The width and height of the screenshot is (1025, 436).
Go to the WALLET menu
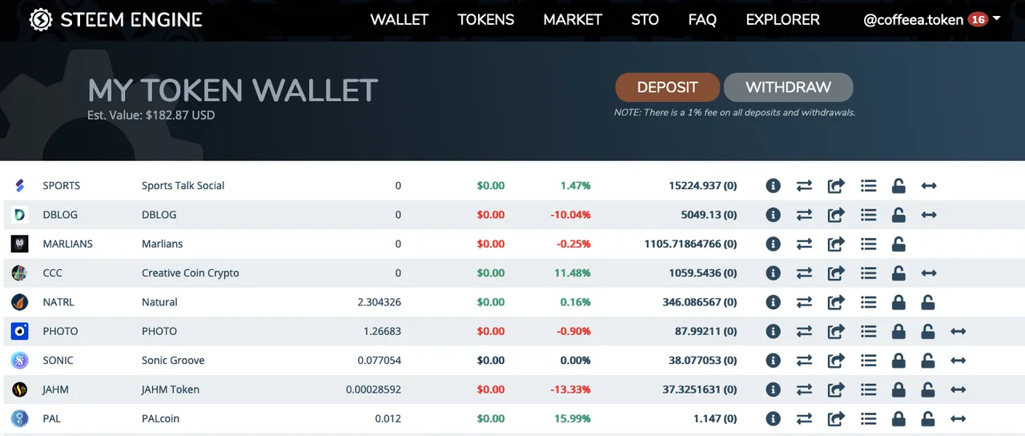pyautogui.click(x=400, y=20)
